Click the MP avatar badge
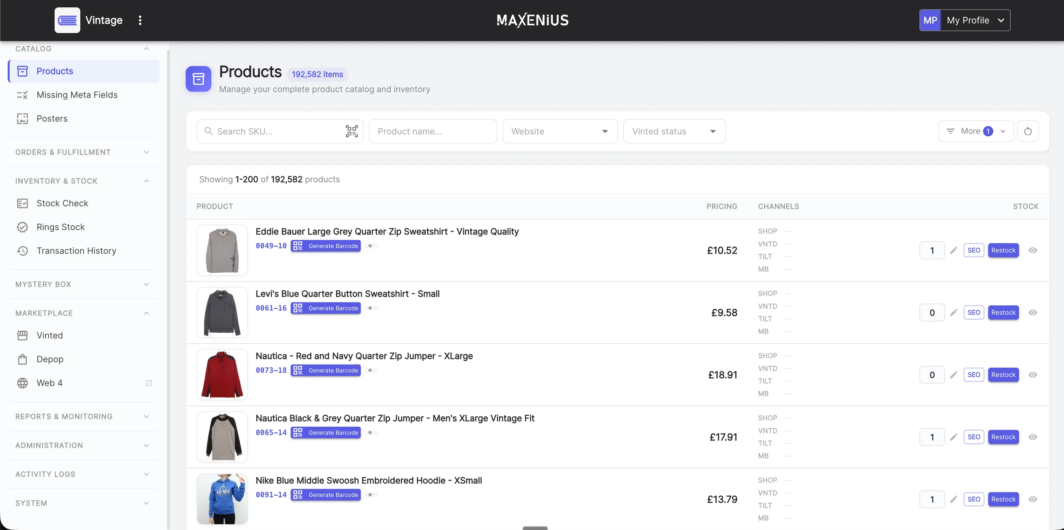1064x530 pixels. 930,20
